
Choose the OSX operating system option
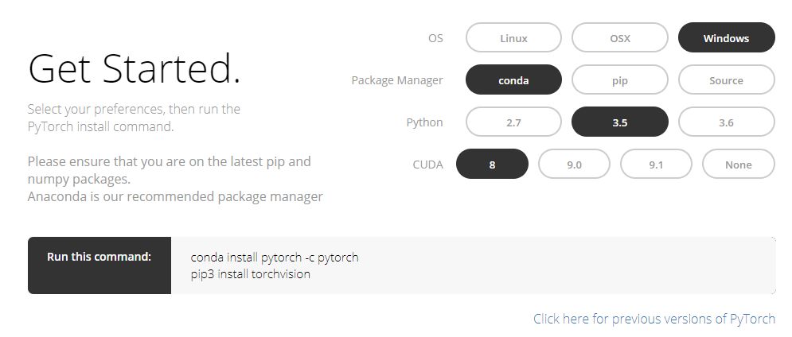pos(620,38)
